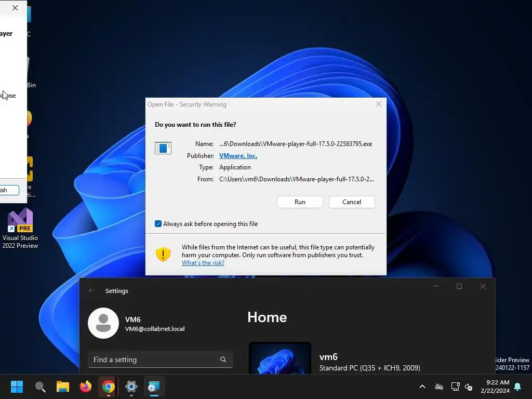Cancel the Open File security warning
The image size is (532, 399).
pos(352,202)
